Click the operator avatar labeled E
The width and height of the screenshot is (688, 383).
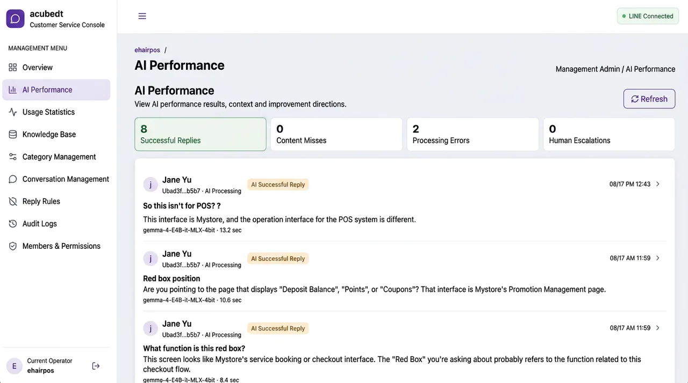14,366
